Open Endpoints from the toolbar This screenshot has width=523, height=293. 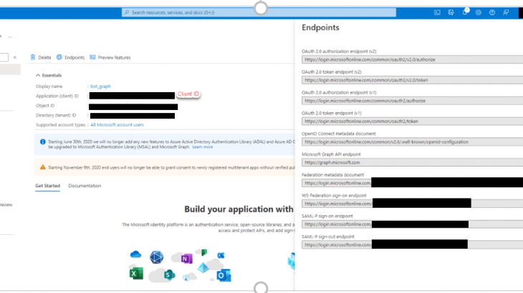[70, 57]
